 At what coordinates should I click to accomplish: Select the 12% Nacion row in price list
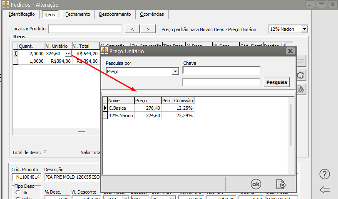click(x=121, y=115)
